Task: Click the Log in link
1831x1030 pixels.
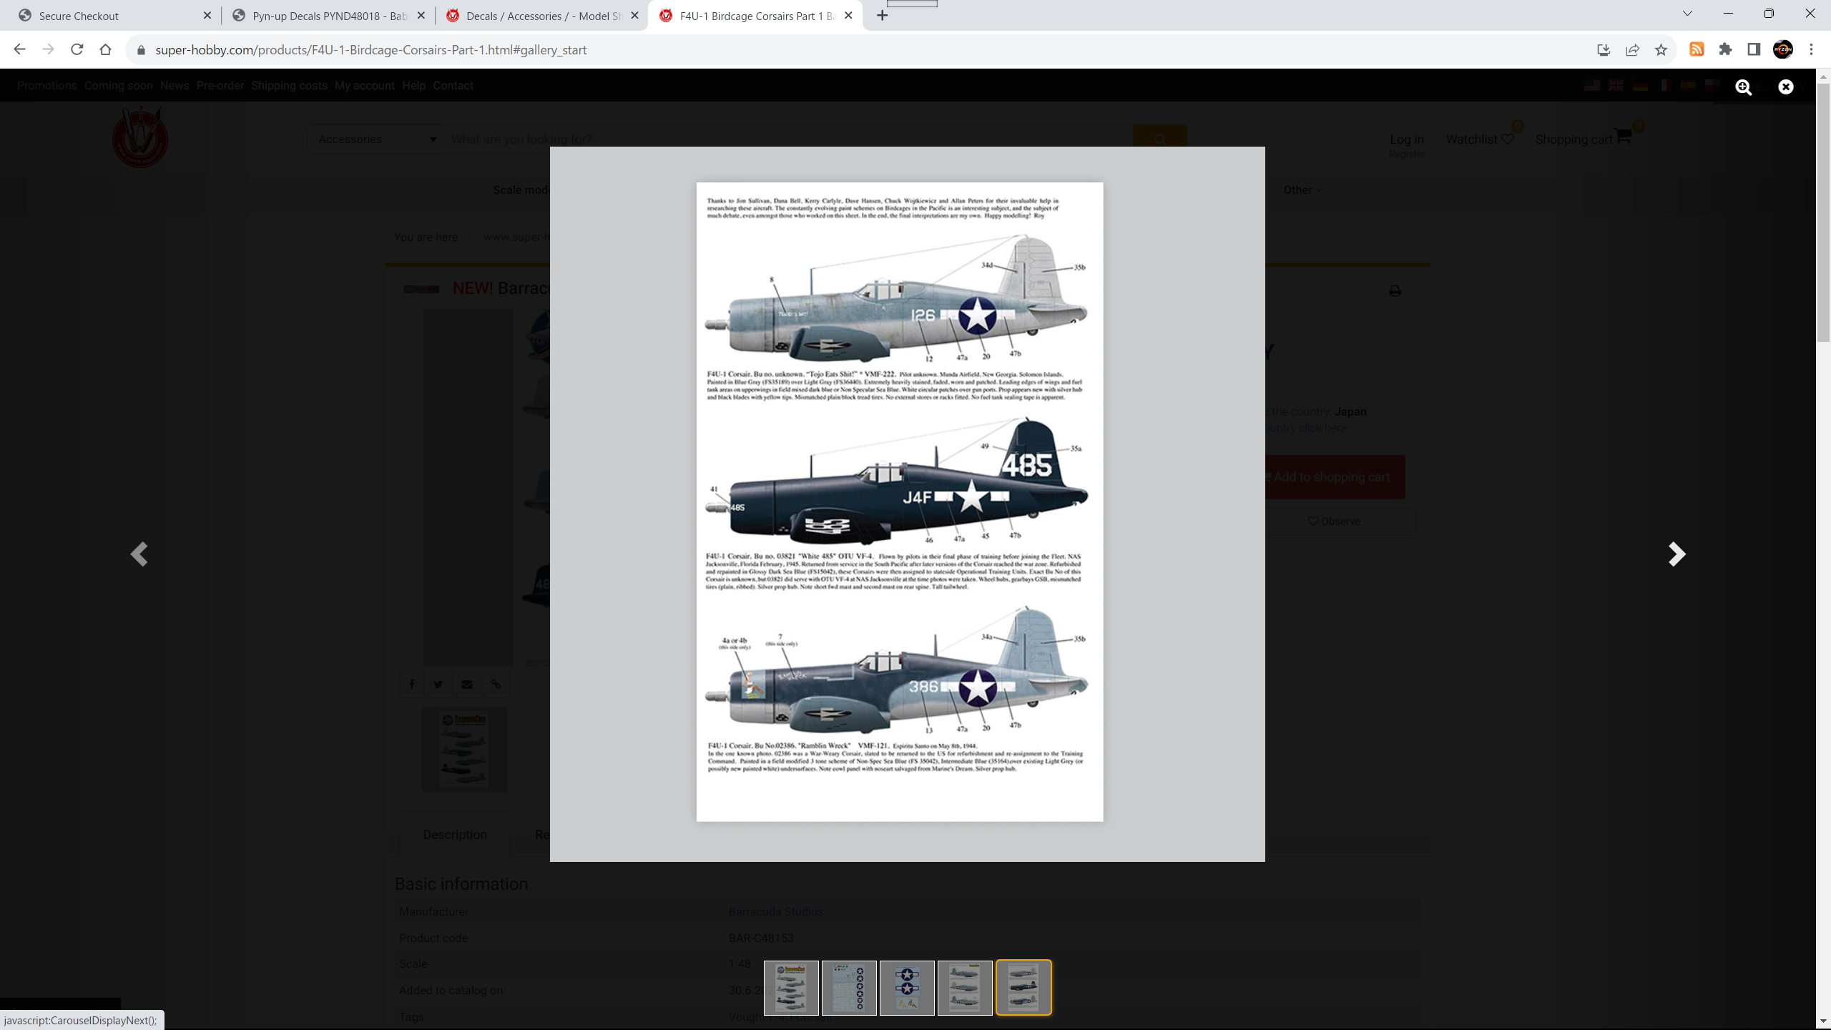Action: tap(1406, 139)
